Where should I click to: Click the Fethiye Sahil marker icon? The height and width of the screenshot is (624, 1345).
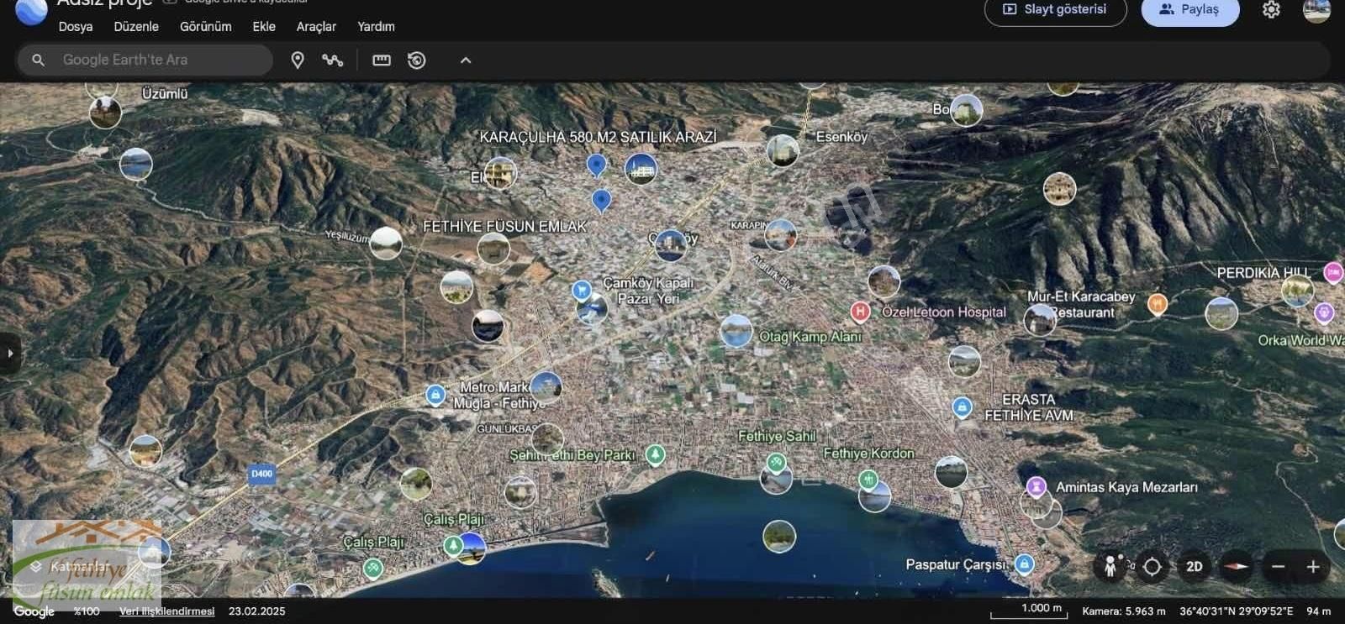click(776, 462)
